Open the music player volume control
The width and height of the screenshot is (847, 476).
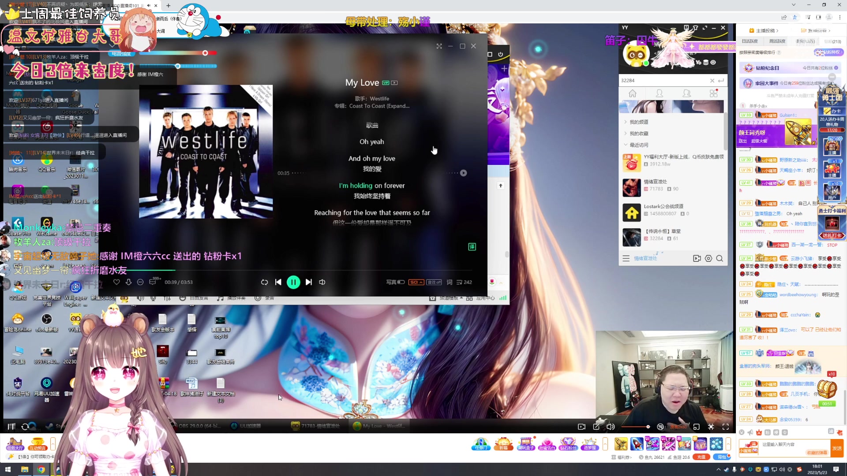click(x=322, y=282)
